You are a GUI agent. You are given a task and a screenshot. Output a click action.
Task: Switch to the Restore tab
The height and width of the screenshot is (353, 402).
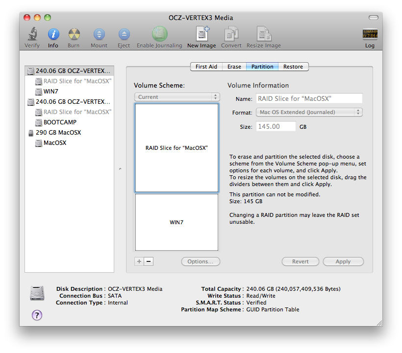[293, 67]
